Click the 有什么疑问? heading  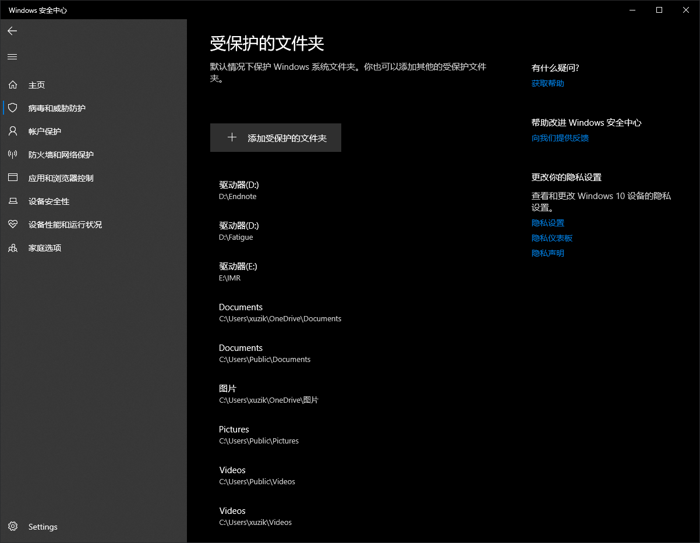coord(556,68)
